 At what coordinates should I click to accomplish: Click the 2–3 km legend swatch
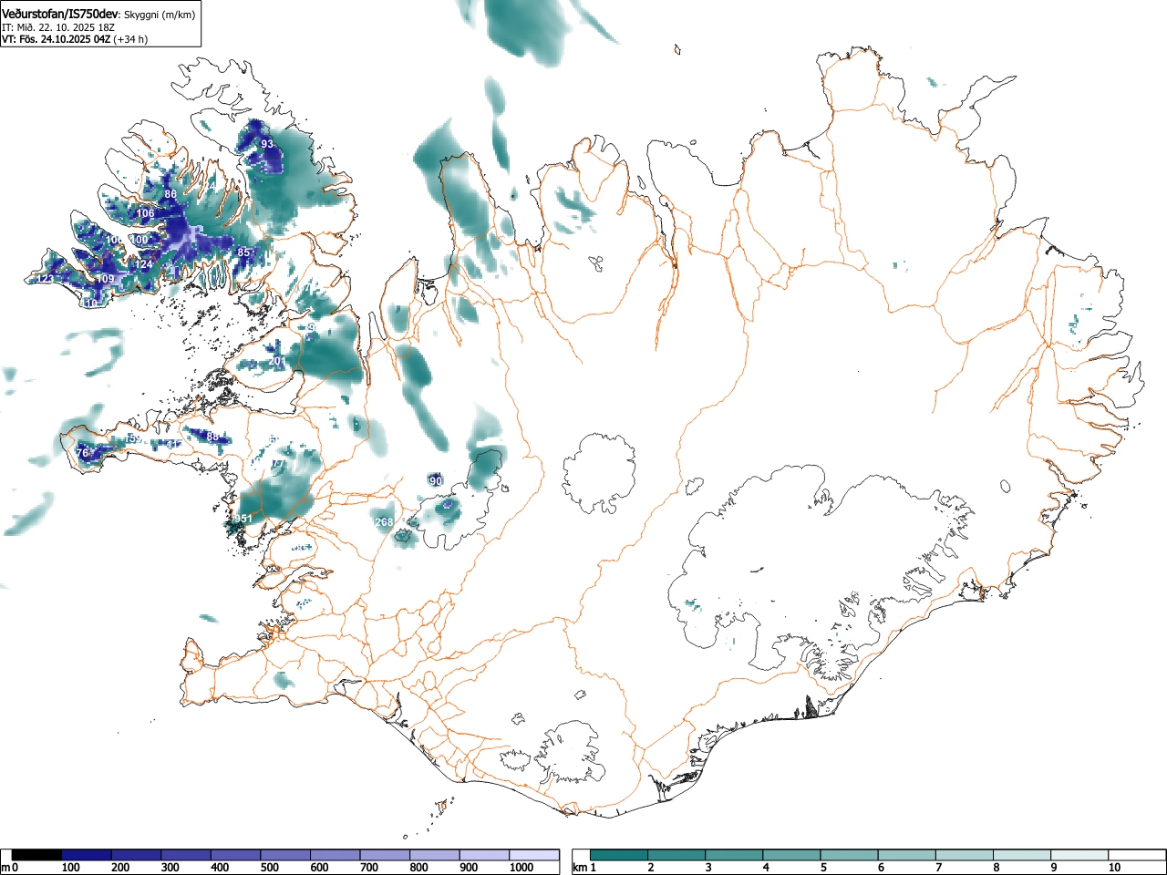coord(676,855)
